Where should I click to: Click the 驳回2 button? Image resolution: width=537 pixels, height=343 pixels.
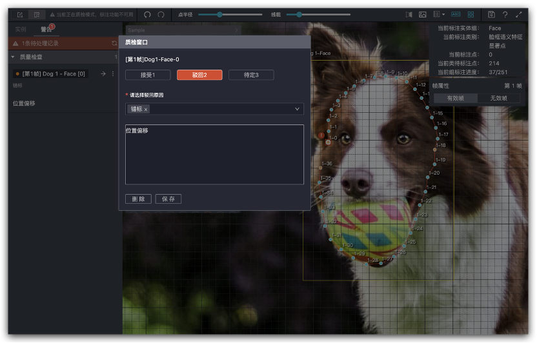(199, 75)
